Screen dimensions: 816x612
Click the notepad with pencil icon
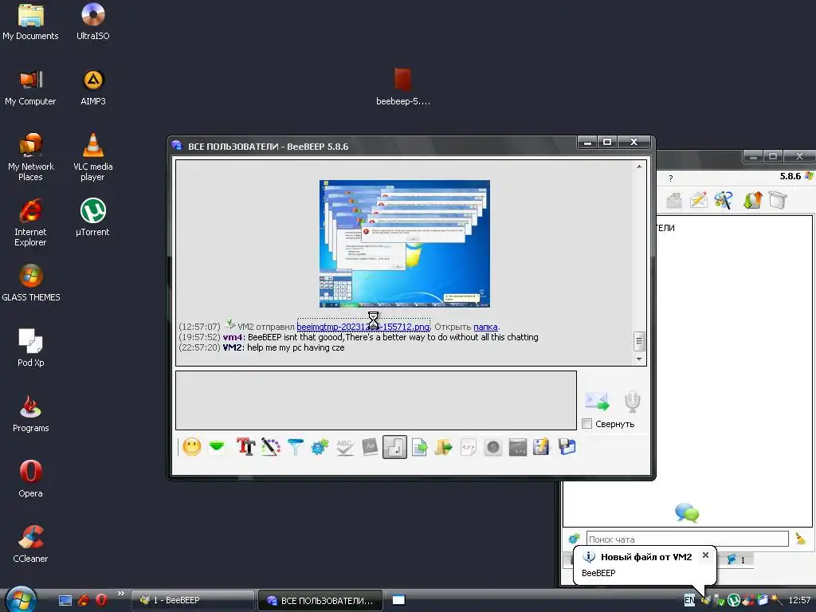pos(541,447)
